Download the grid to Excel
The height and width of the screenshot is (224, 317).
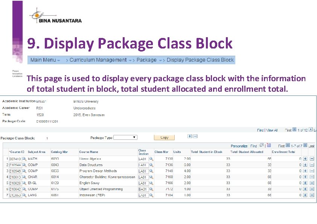(x=269, y=145)
